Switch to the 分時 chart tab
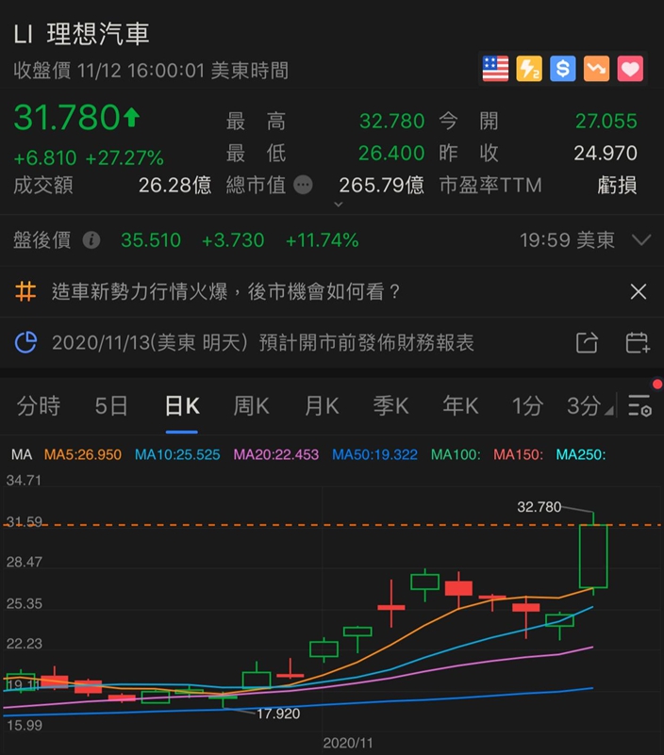This screenshot has width=664, height=755. click(39, 406)
